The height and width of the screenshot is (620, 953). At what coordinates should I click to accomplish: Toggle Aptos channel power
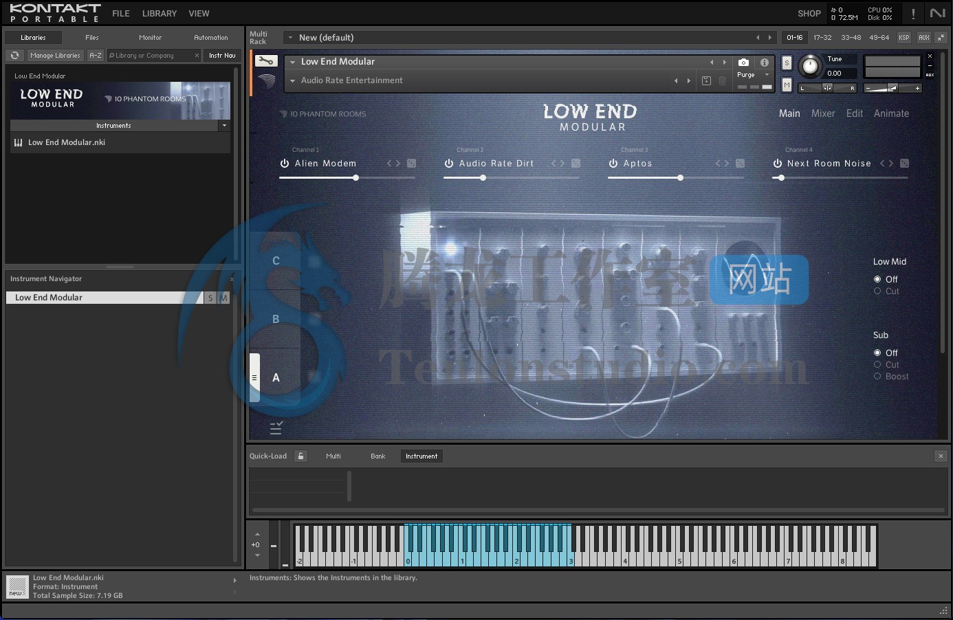[613, 163]
